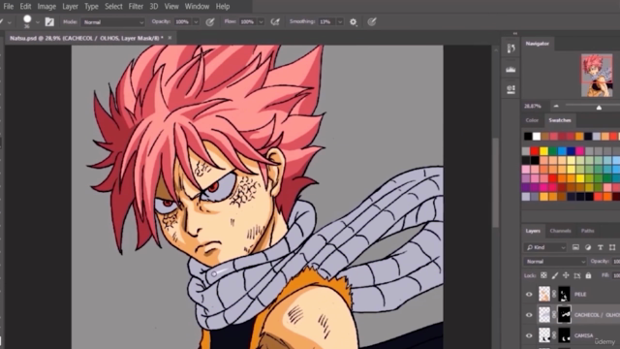
Task: Click mask link icon on PELE layer
Action: click(x=554, y=294)
